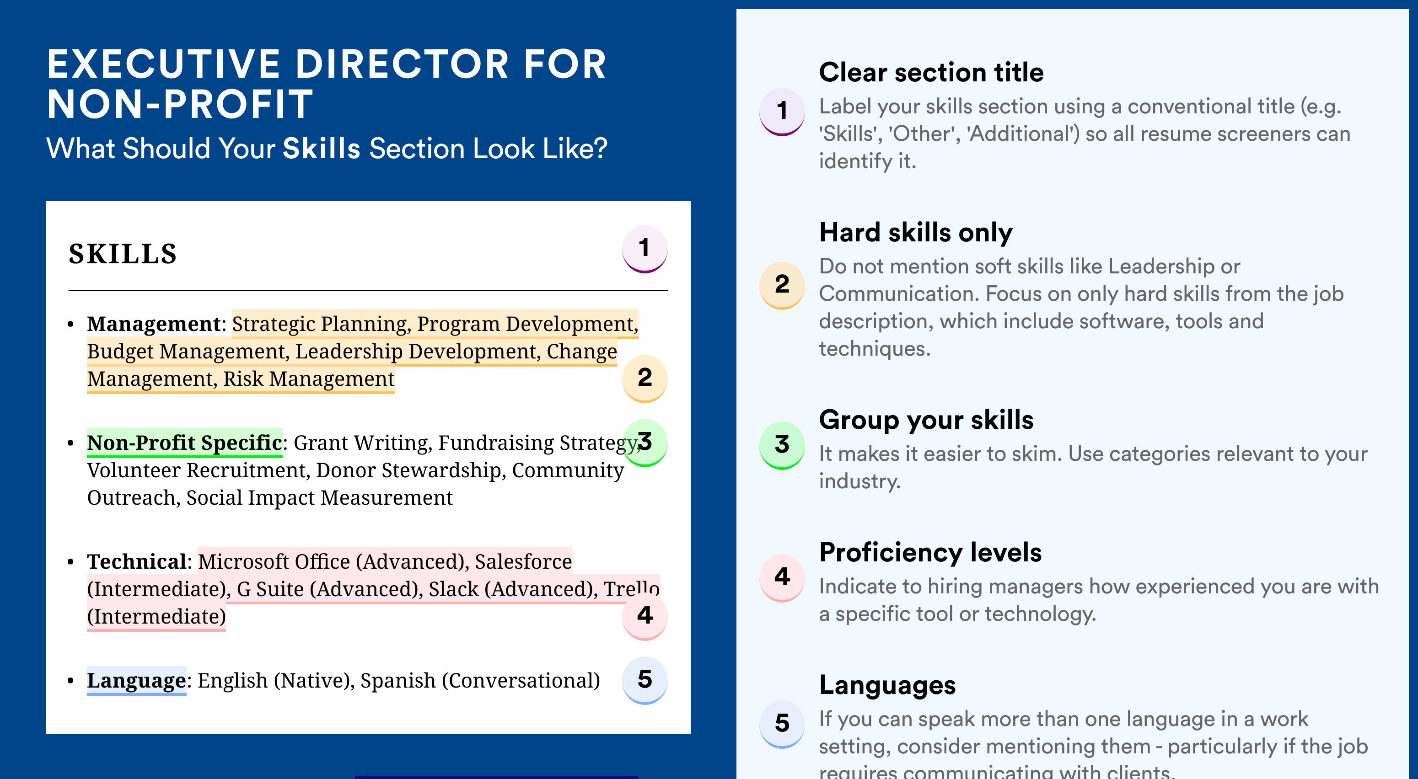Click the purple number 1 badge beside SKILLS
This screenshot has width=1418, height=779.
click(645, 249)
